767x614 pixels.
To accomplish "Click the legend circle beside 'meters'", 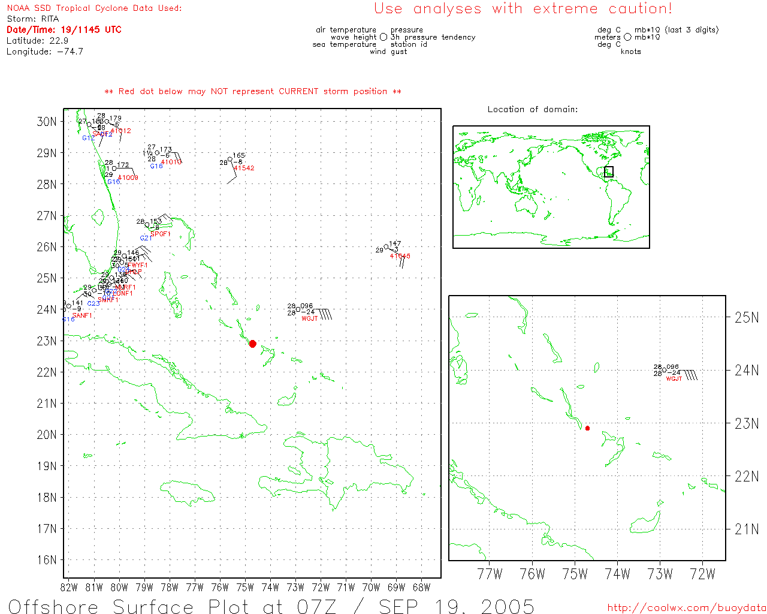I will coord(627,37).
